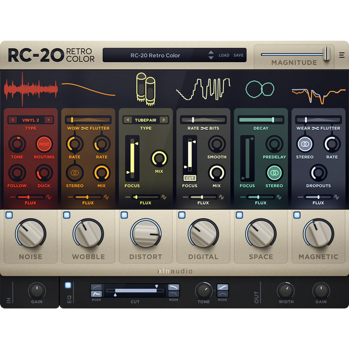
Task: Select the lower high-cut EQ mode icon
Action: [x=174, y=294]
